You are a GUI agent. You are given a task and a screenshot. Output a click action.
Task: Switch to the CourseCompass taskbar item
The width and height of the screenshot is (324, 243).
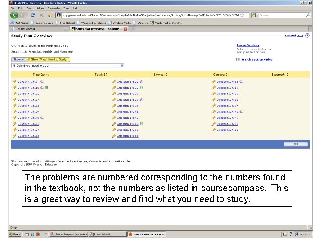(69, 234)
